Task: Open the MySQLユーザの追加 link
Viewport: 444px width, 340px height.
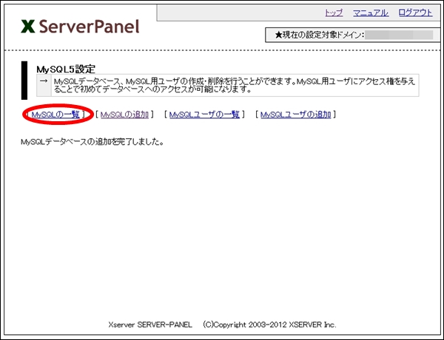Action: (x=295, y=115)
